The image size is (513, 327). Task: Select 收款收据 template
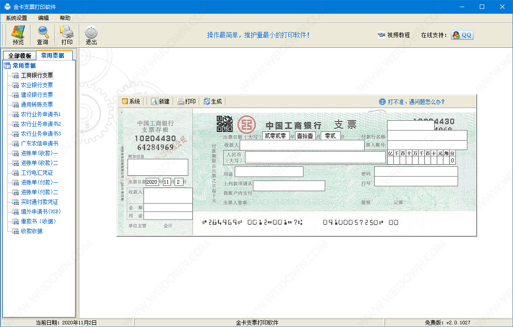pyautogui.click(x=32, y=231)
